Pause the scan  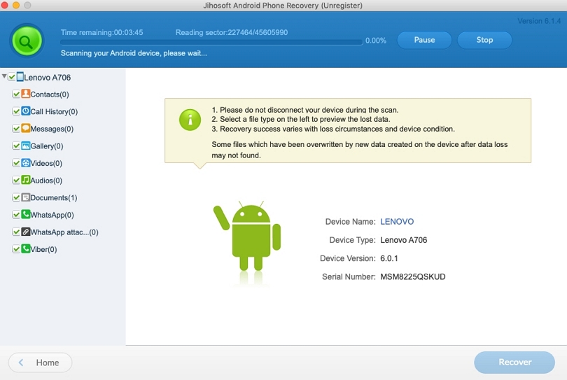[424, 40]
